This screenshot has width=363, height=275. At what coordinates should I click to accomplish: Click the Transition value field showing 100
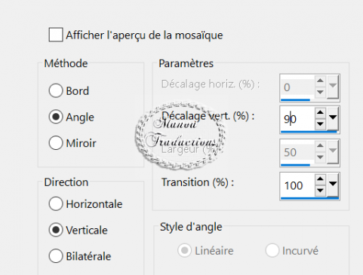[x=297, y=185]
